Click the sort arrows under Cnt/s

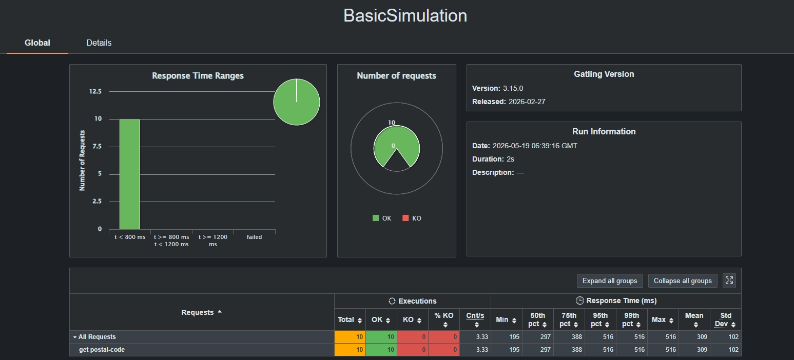[x=477, y=325]
